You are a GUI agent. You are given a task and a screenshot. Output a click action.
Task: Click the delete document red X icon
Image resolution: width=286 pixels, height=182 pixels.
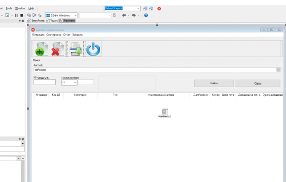point(58,49)
